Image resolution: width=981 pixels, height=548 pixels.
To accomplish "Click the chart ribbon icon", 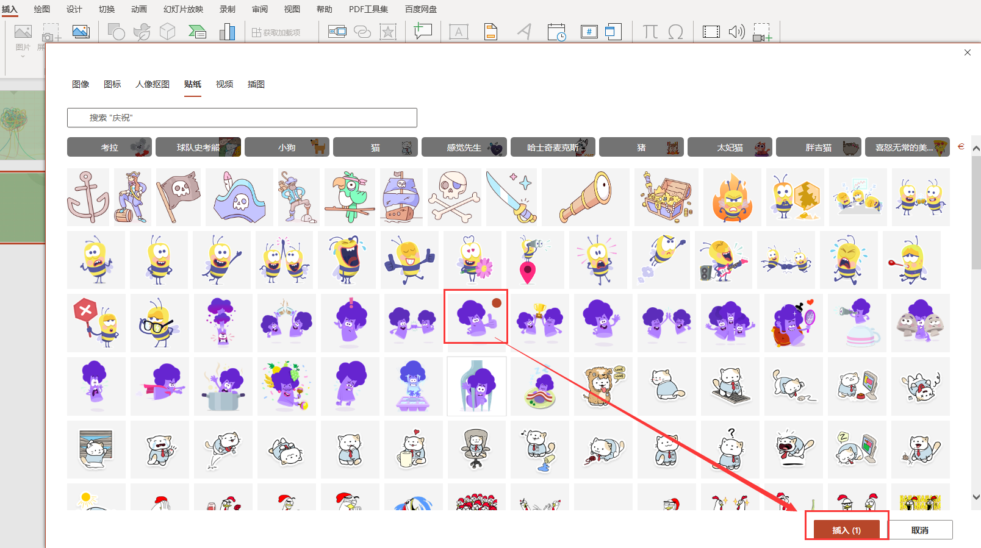I will pos(227,31).
